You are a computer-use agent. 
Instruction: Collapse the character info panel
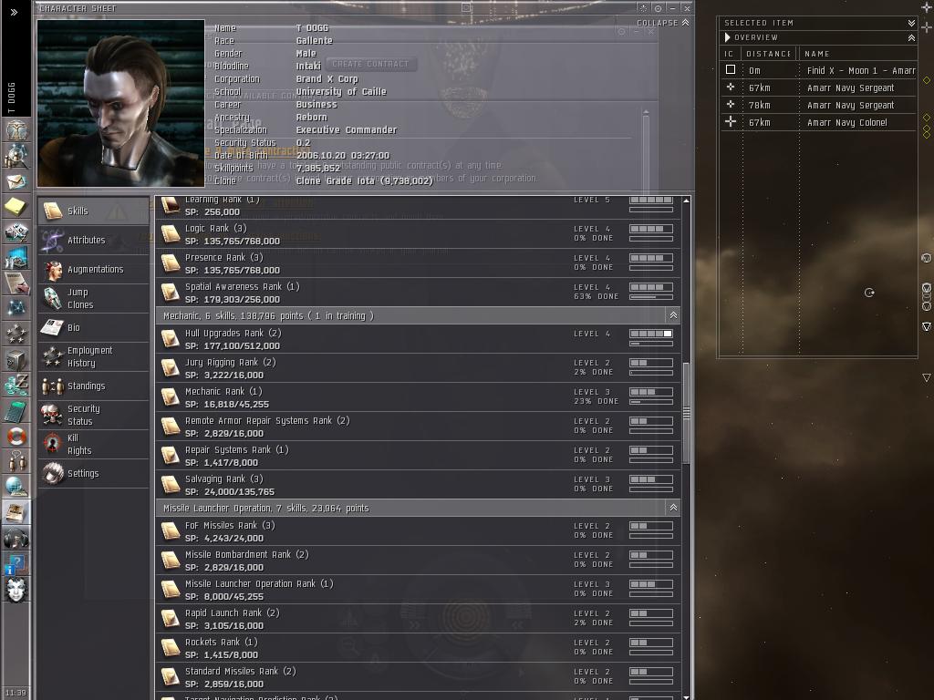tap(663, 23)
